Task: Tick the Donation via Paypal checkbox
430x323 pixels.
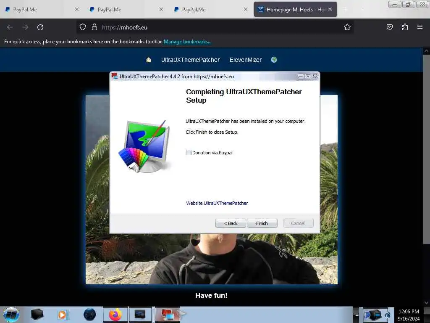Action: (x=189, y=152)
